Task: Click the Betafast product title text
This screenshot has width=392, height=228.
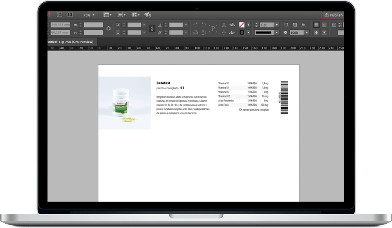Action: pyautogui.click(x=163, y=83)
